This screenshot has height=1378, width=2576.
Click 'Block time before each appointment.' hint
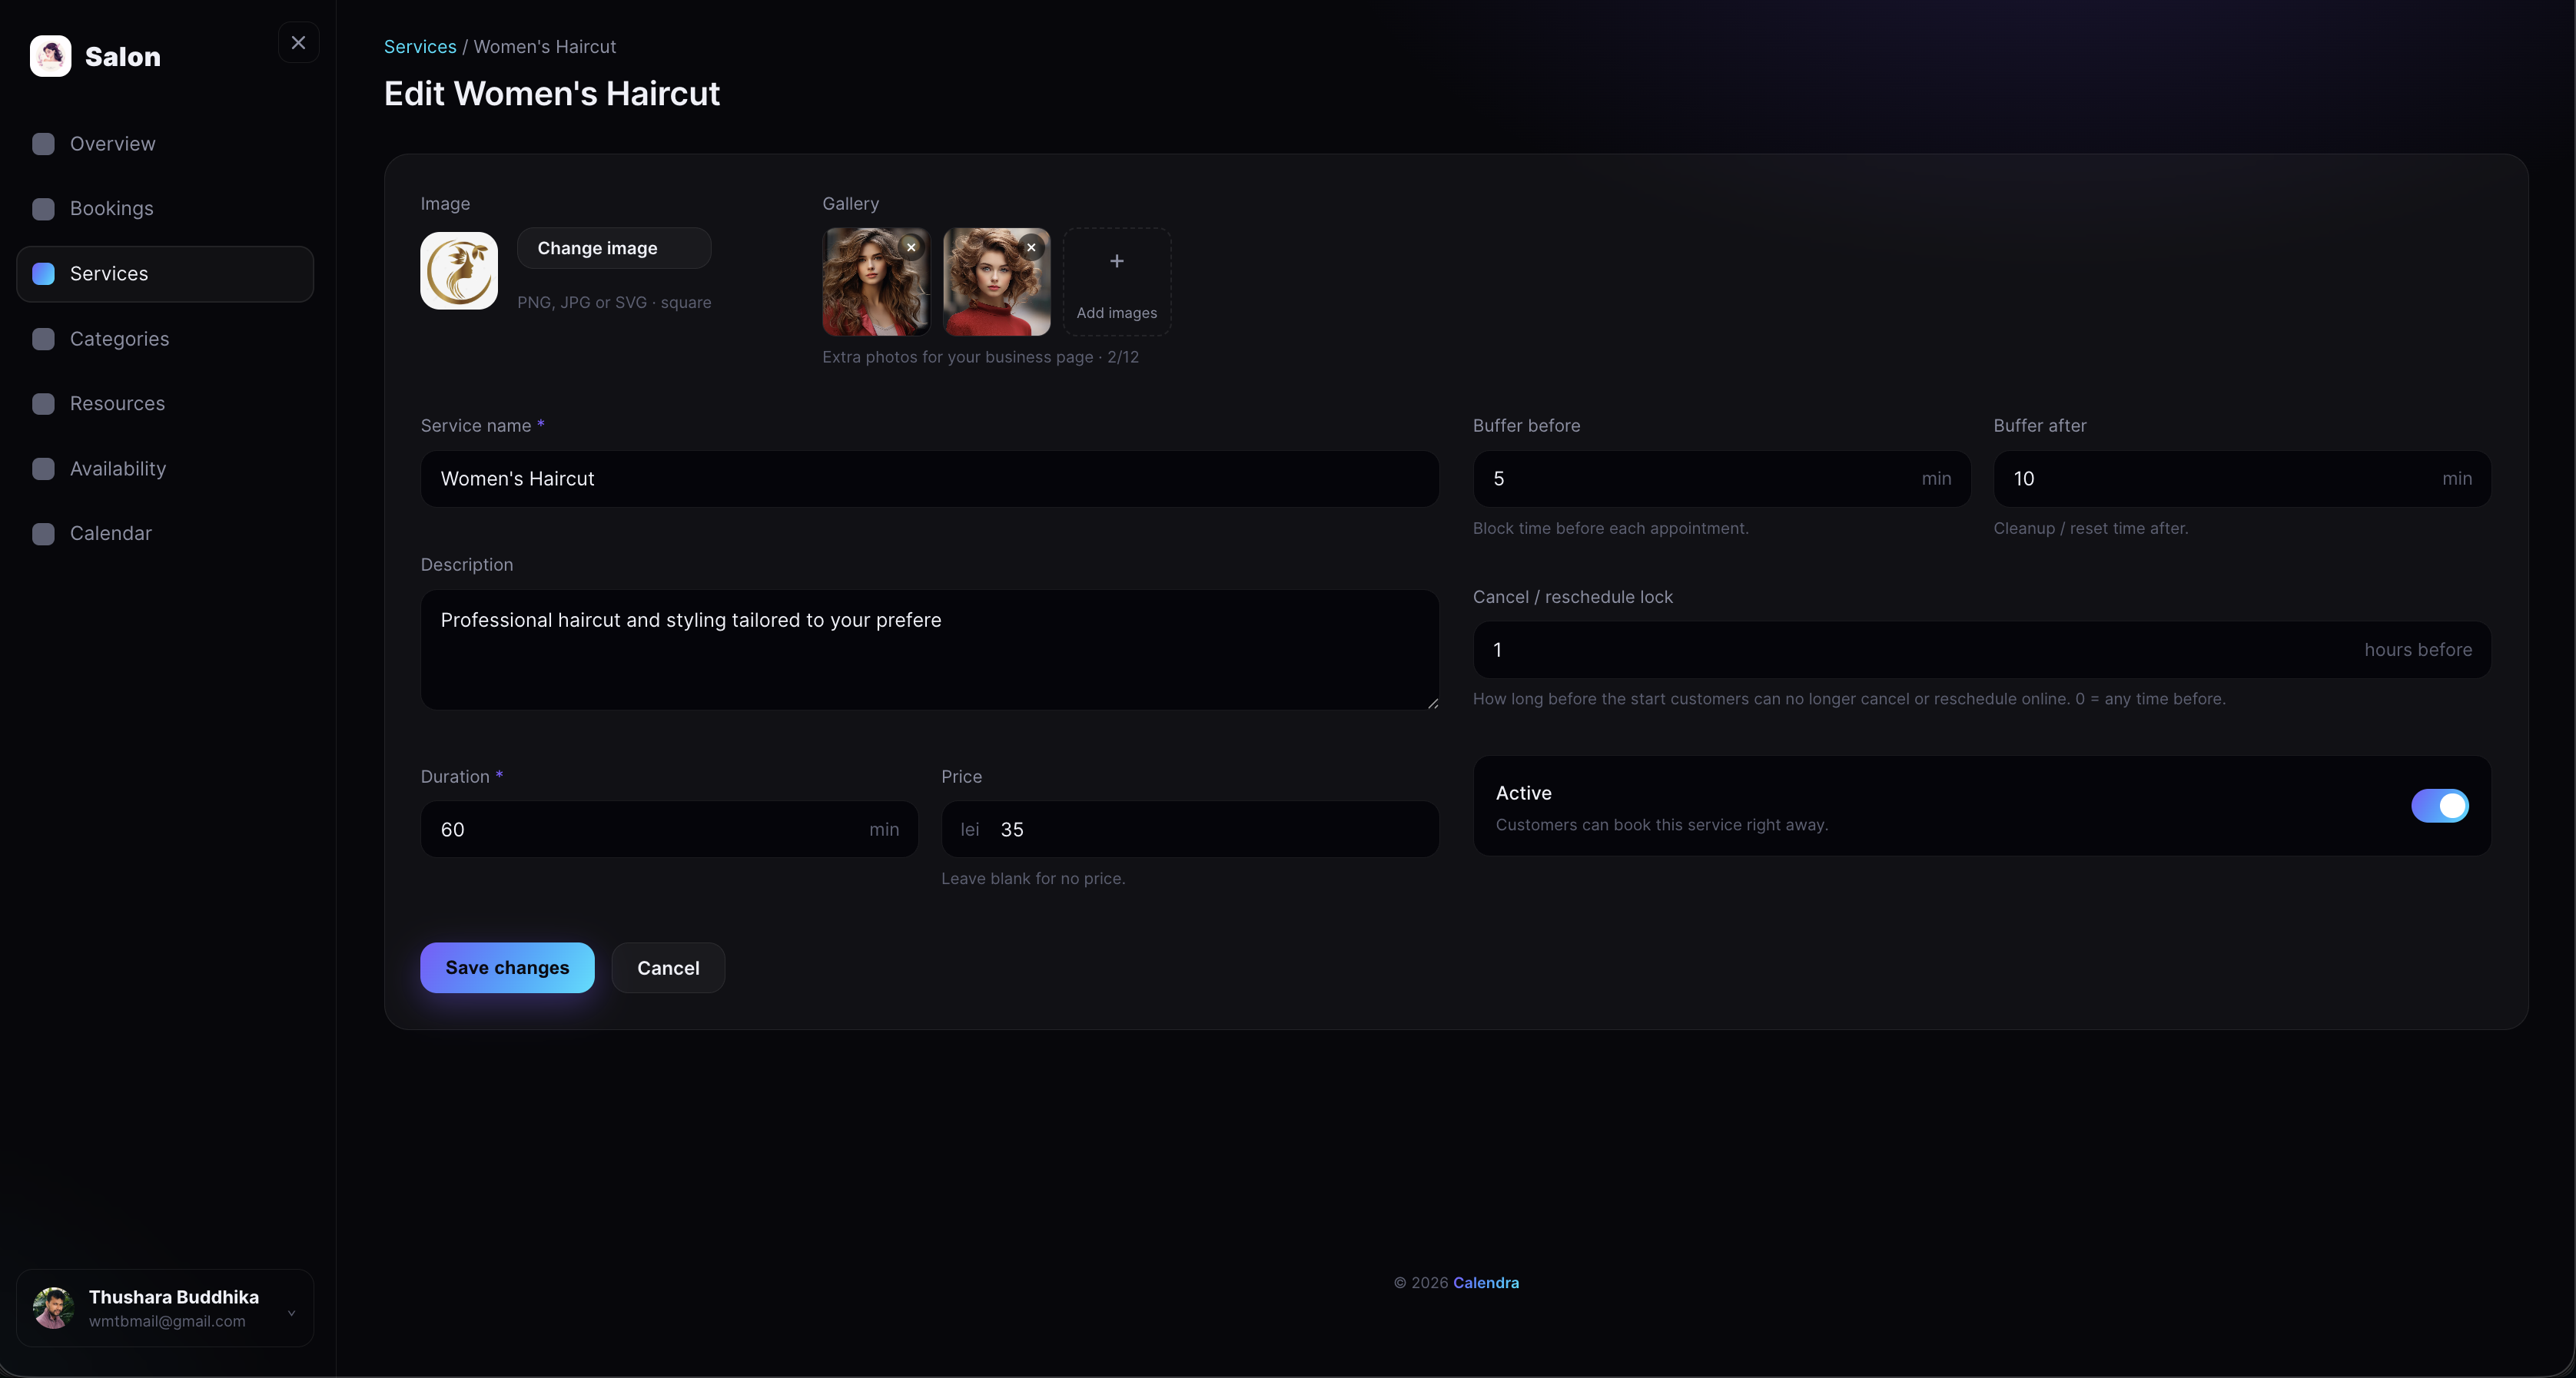click(1610, 528)
